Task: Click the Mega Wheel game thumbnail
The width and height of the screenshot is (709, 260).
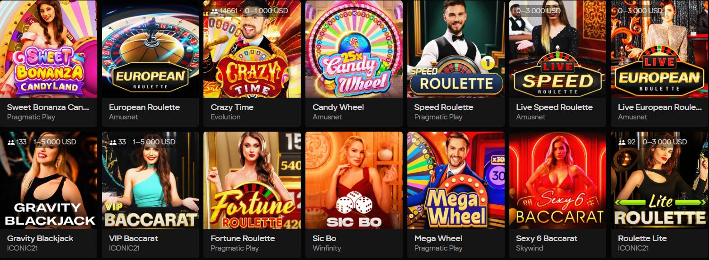Action: tap(456, 180)
